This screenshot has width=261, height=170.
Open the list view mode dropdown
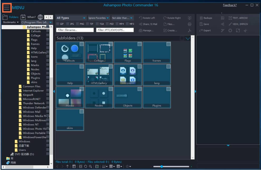(x=112, y=166)
